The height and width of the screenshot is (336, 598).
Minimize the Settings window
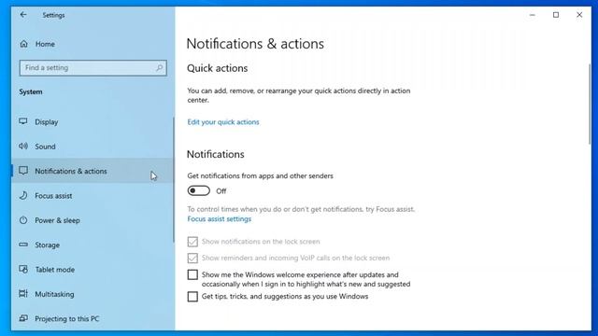pos(533,15)
